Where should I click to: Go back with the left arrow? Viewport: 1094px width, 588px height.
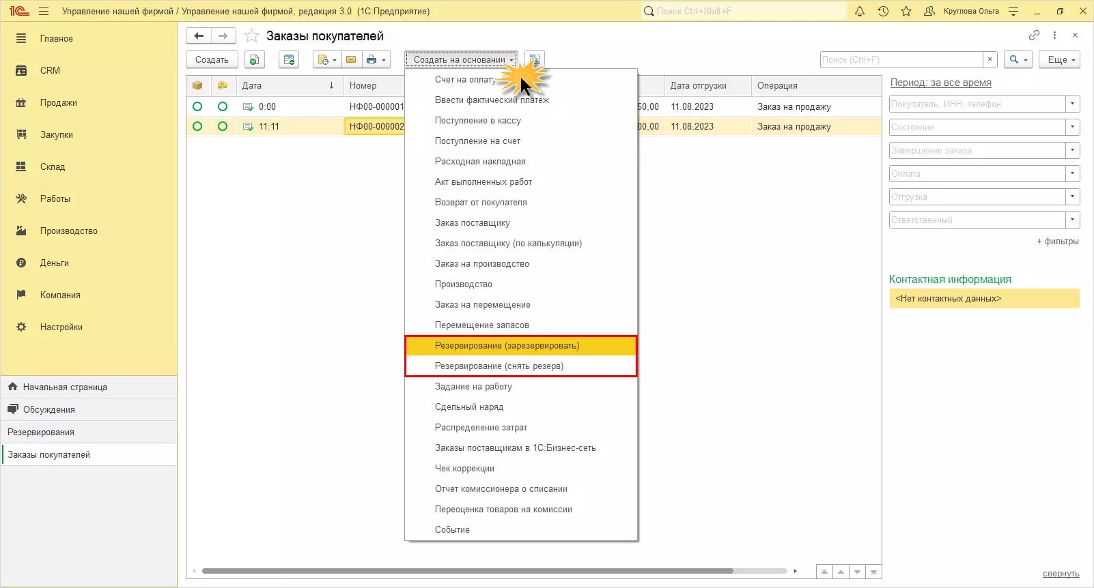(x=199, y=35)
